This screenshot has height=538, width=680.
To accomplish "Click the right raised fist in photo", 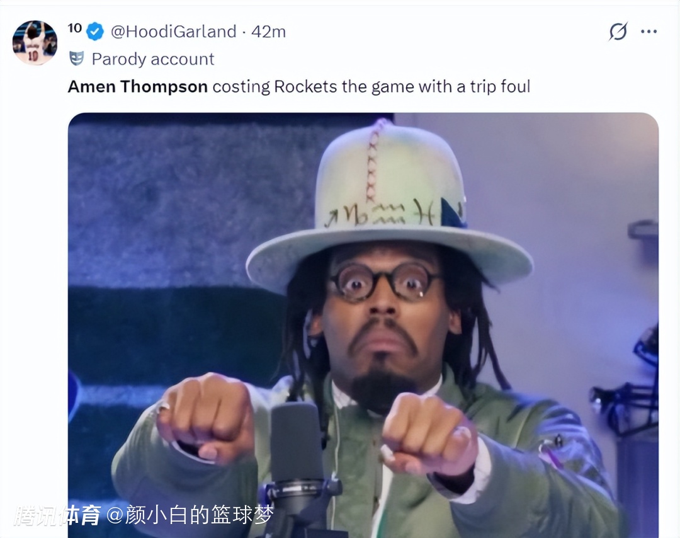I will click(429, 434).
